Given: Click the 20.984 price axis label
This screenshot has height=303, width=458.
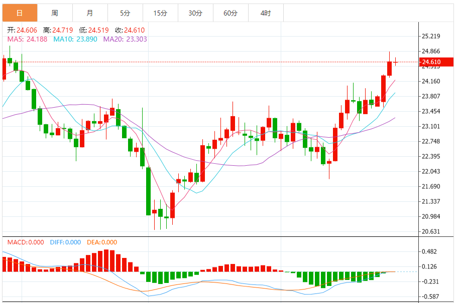Looking at the screenshot, I should click(x=431, y=216).
